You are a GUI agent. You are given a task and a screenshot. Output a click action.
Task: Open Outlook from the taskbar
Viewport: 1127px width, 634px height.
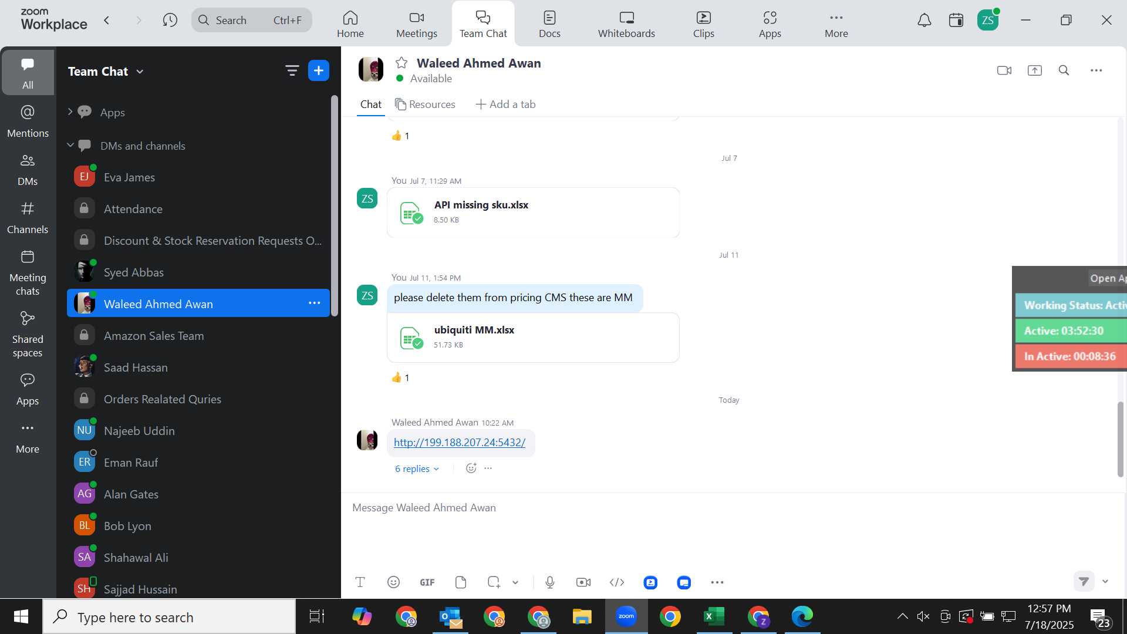pyautogui.click(x=450, y=616)
